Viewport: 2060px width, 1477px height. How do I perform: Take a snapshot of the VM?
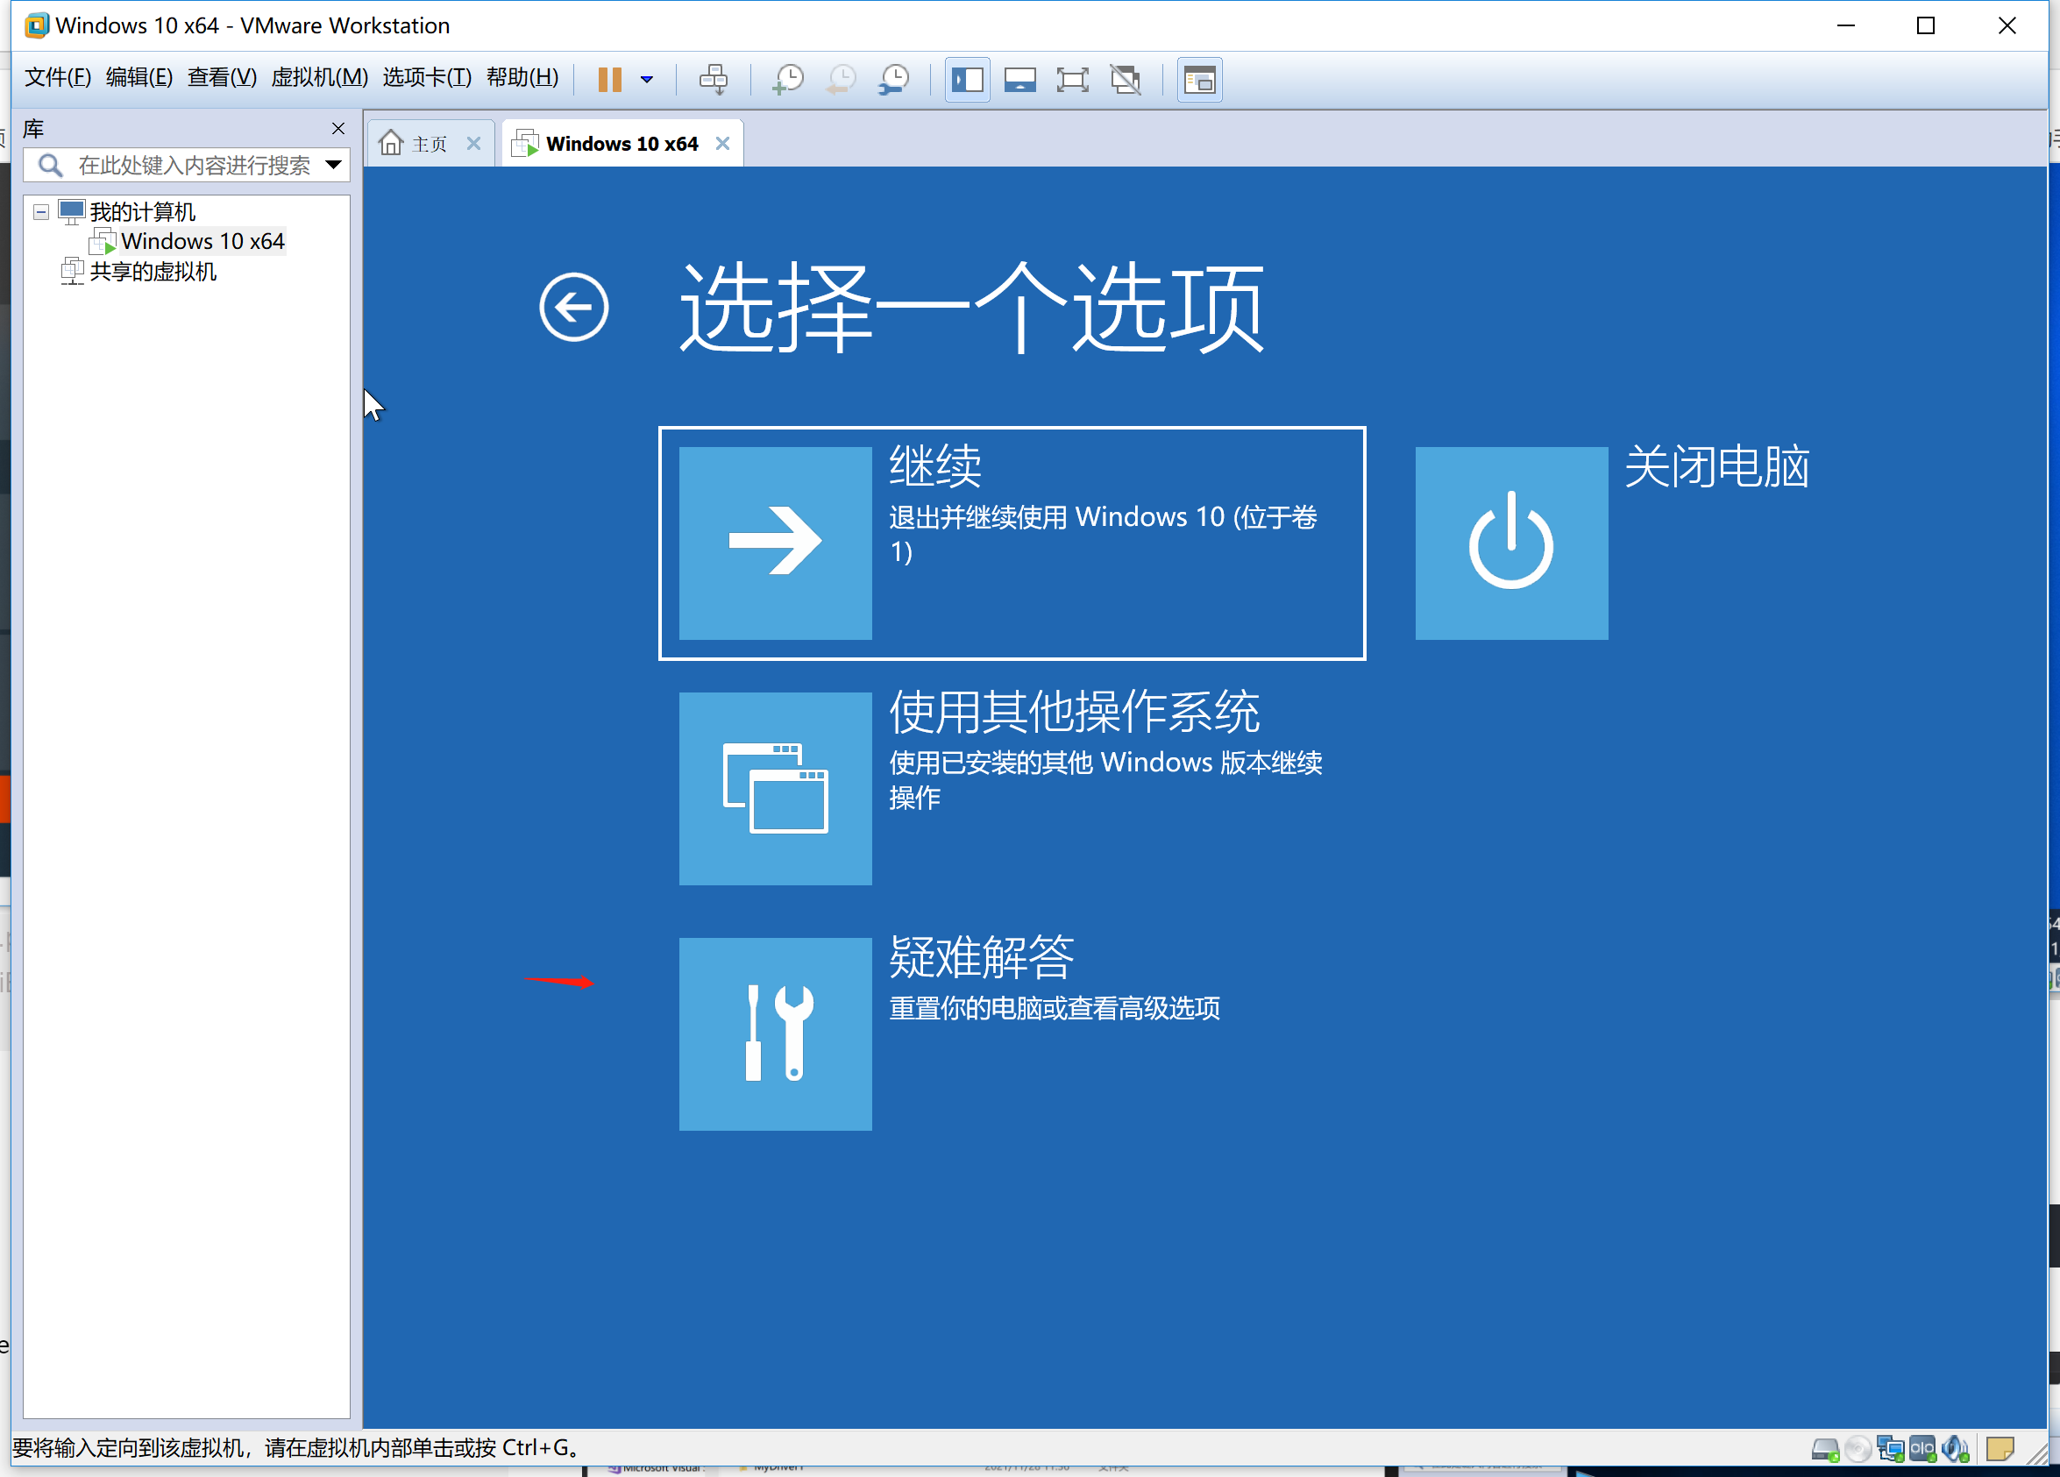click(x=787, y=80)
